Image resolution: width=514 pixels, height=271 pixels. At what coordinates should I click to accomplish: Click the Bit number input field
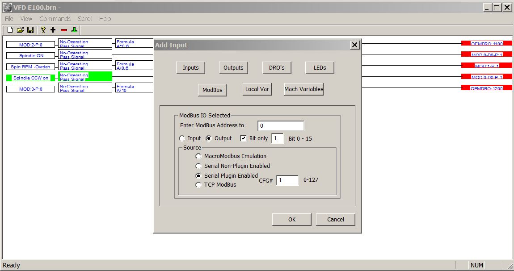(x=277, y=138)
